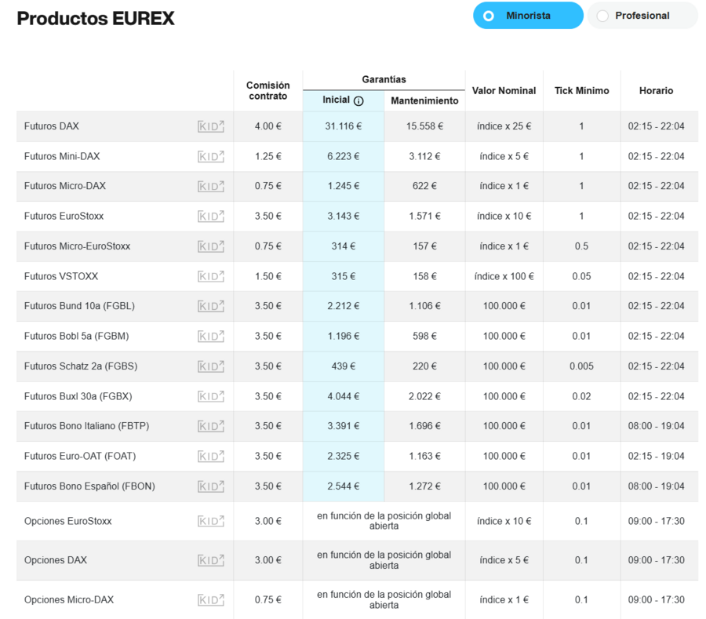Open KID document for Futuros EuroStoxx

(x=211, y=217)
